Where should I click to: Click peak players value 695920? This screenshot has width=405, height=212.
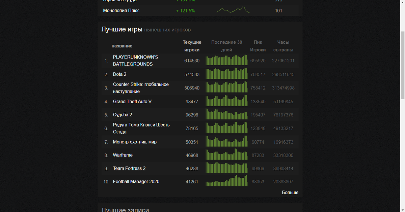pos(258,61)
